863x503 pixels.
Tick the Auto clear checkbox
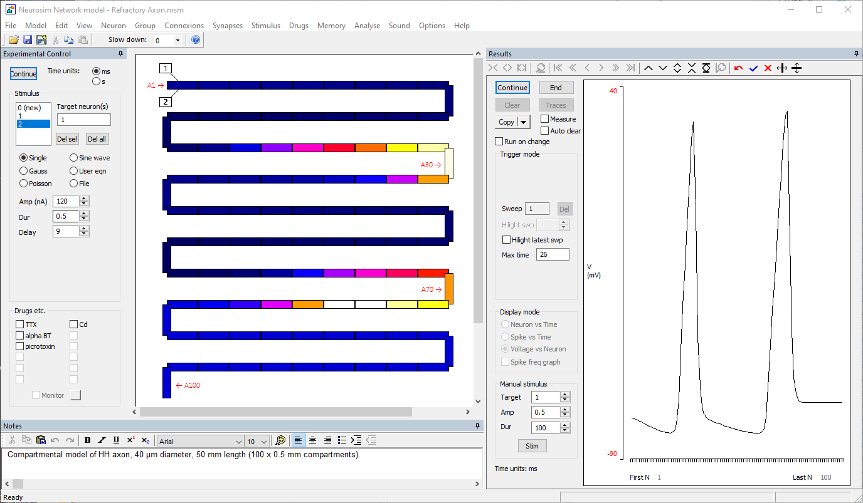[x=544, y=131]
